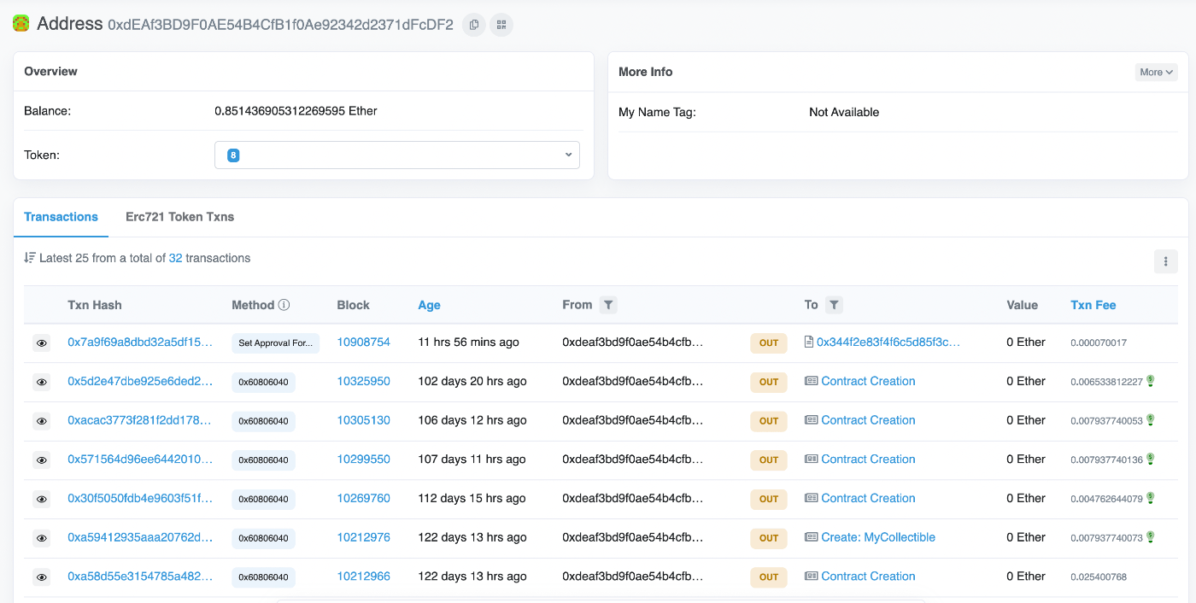1196x603 pixels.
Task: Expand the More dropdown in More Info
Action: pos(1156,73)
